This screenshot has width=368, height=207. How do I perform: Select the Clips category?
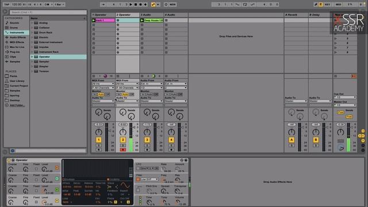(x=17, y=57)
